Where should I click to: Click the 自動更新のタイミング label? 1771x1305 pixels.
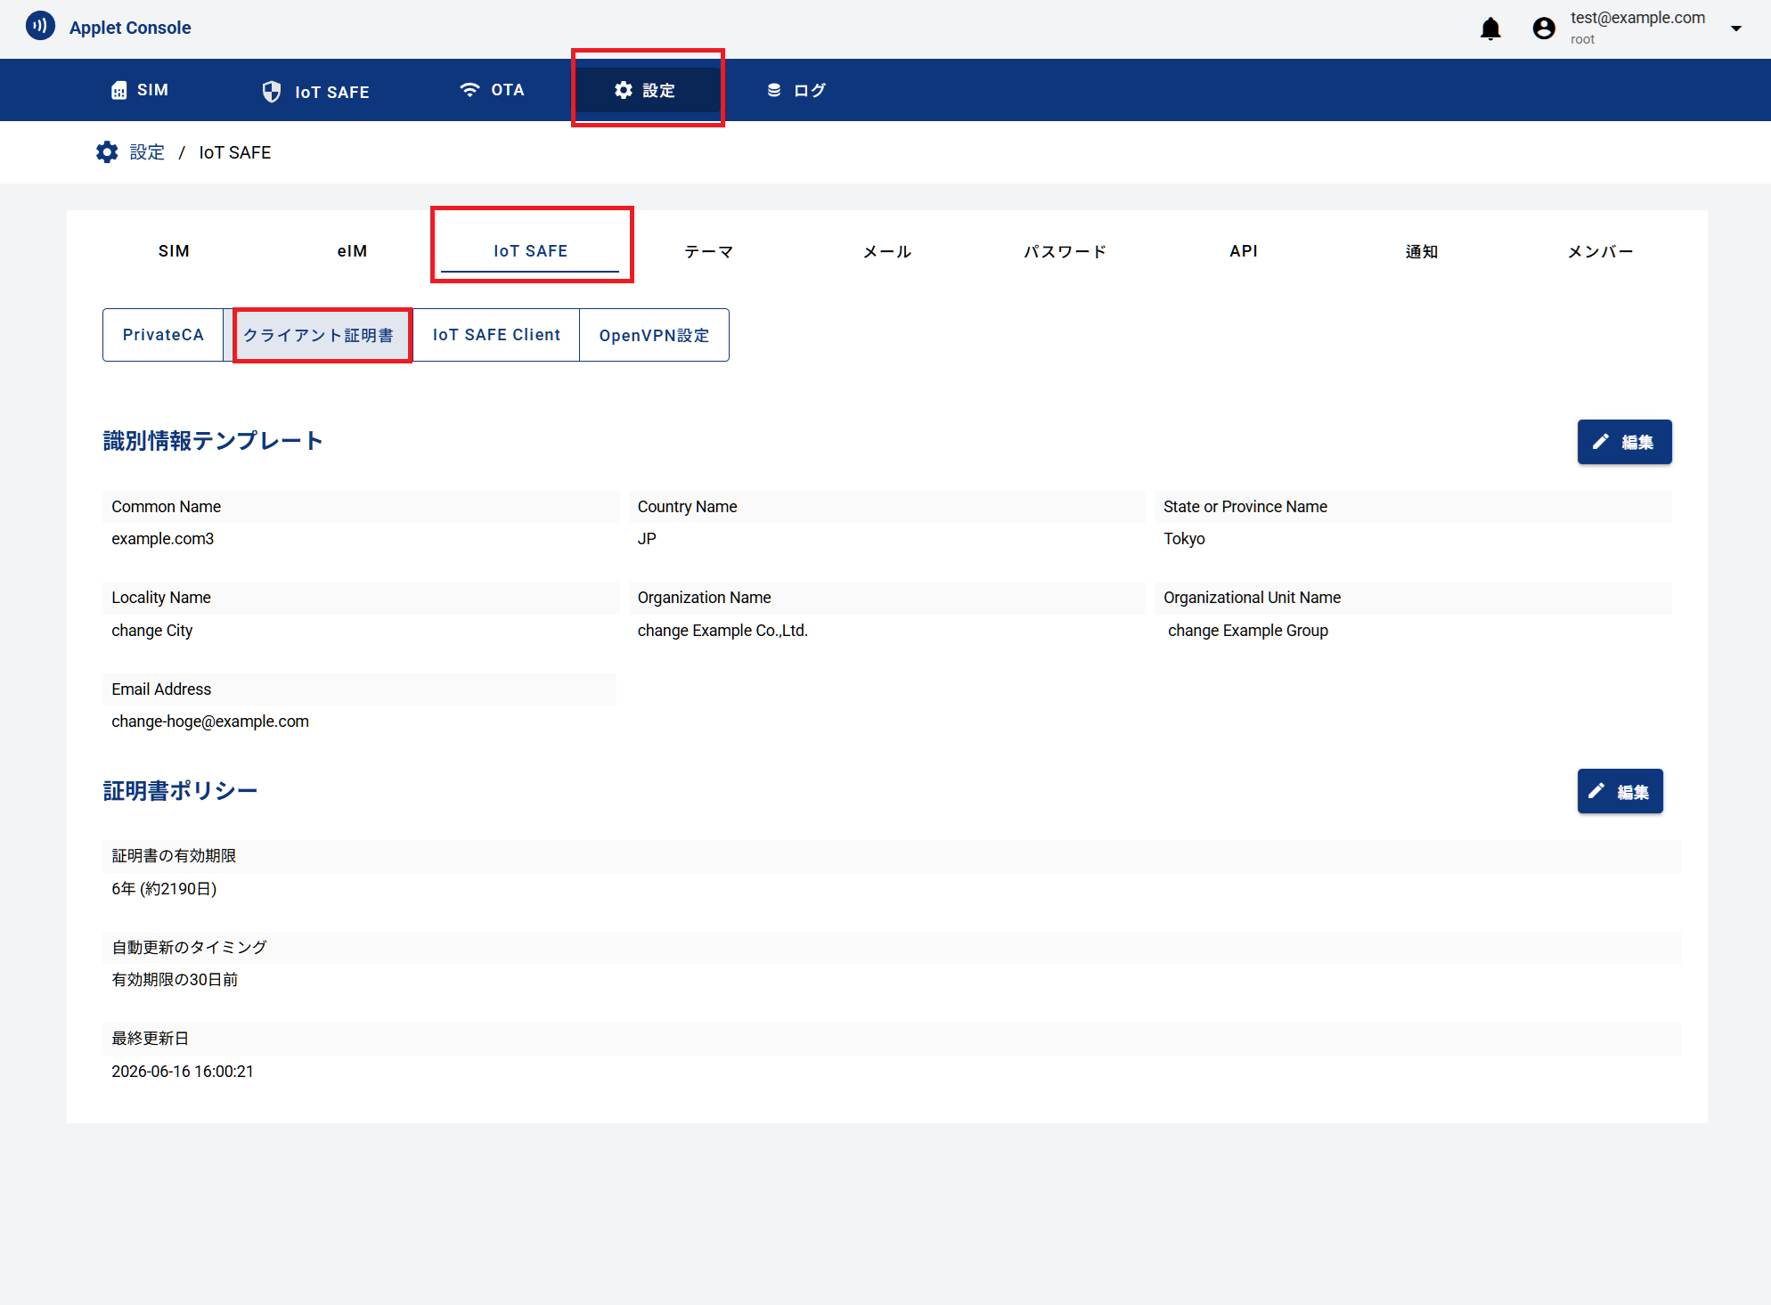(x=189, y=948)
